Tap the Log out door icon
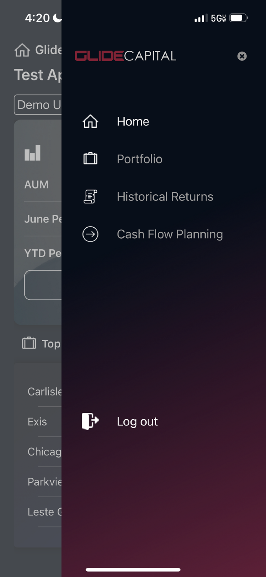 point(90,421)
